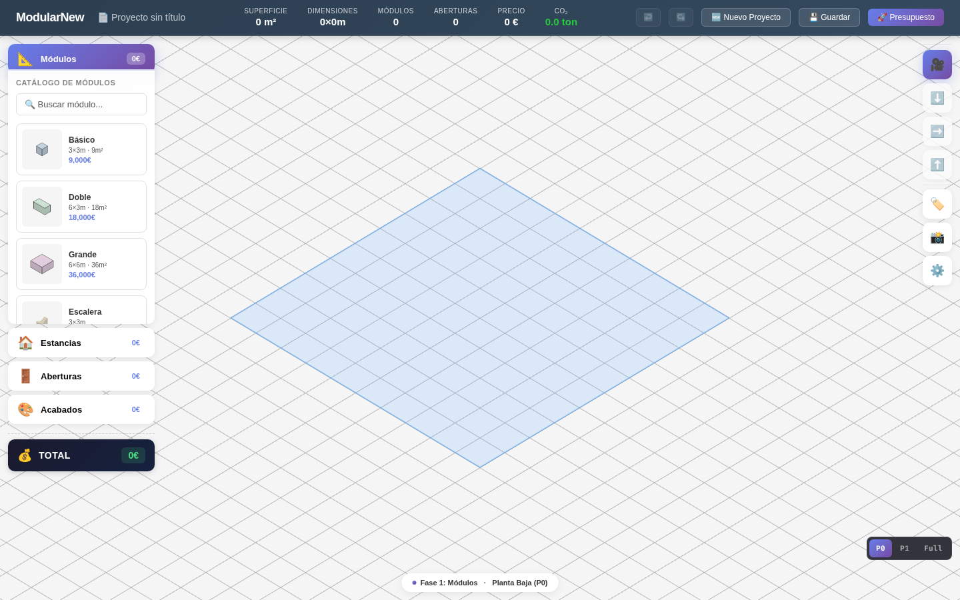Save project with Guardar button
The image size is (960, 600).
(829, 17)
